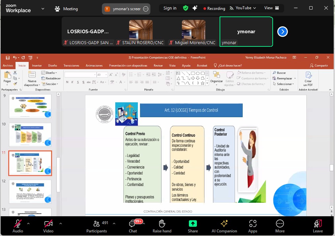Unmute the microphone Audio button
Viewport: 335px width, 236px height.
point(17,224)
